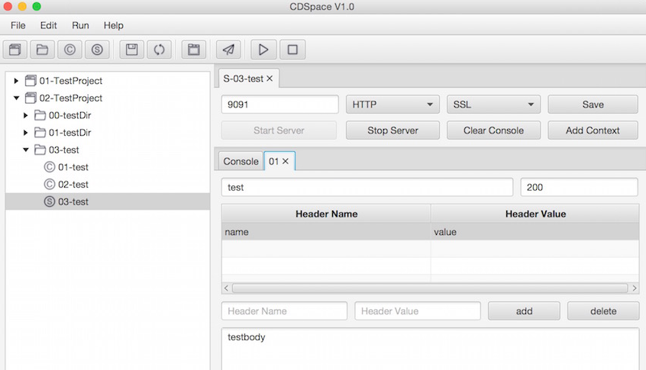The height and width of the screenshot is (370, 646).
Task: Click the Header Value column heading
Action: coord(535,214)
